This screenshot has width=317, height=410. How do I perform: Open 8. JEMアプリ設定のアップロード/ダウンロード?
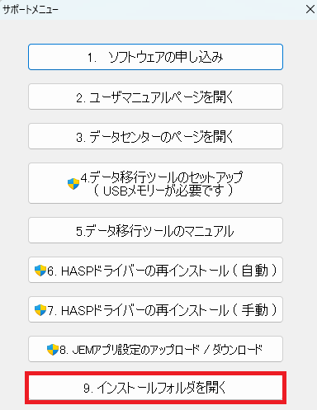coord(155,349)
